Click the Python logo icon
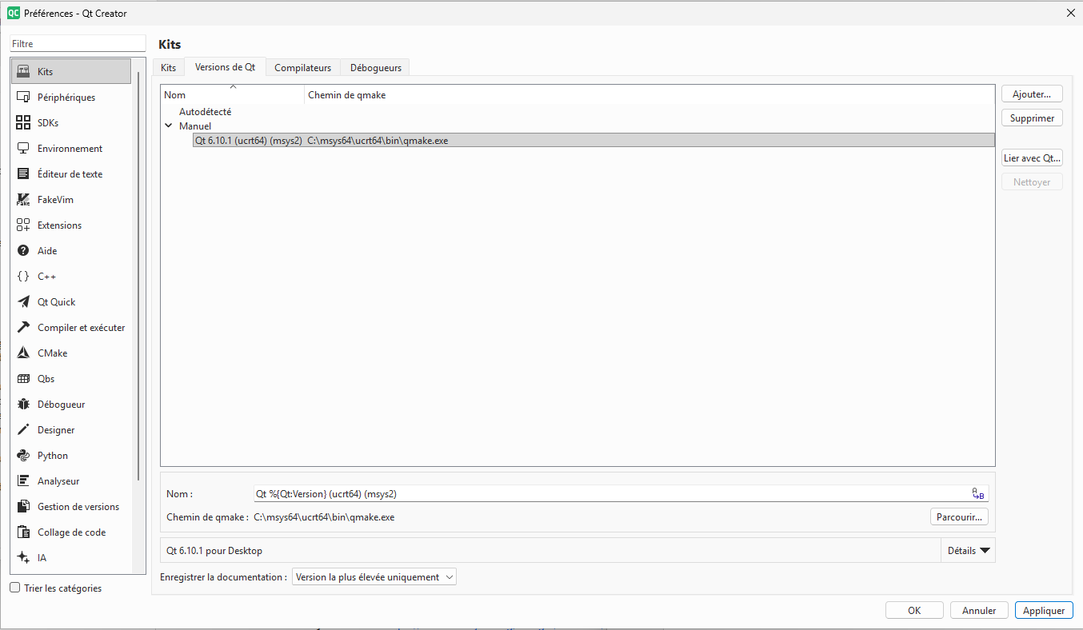Viewport: 1083px width, 630px height. (x=23, y=455)
